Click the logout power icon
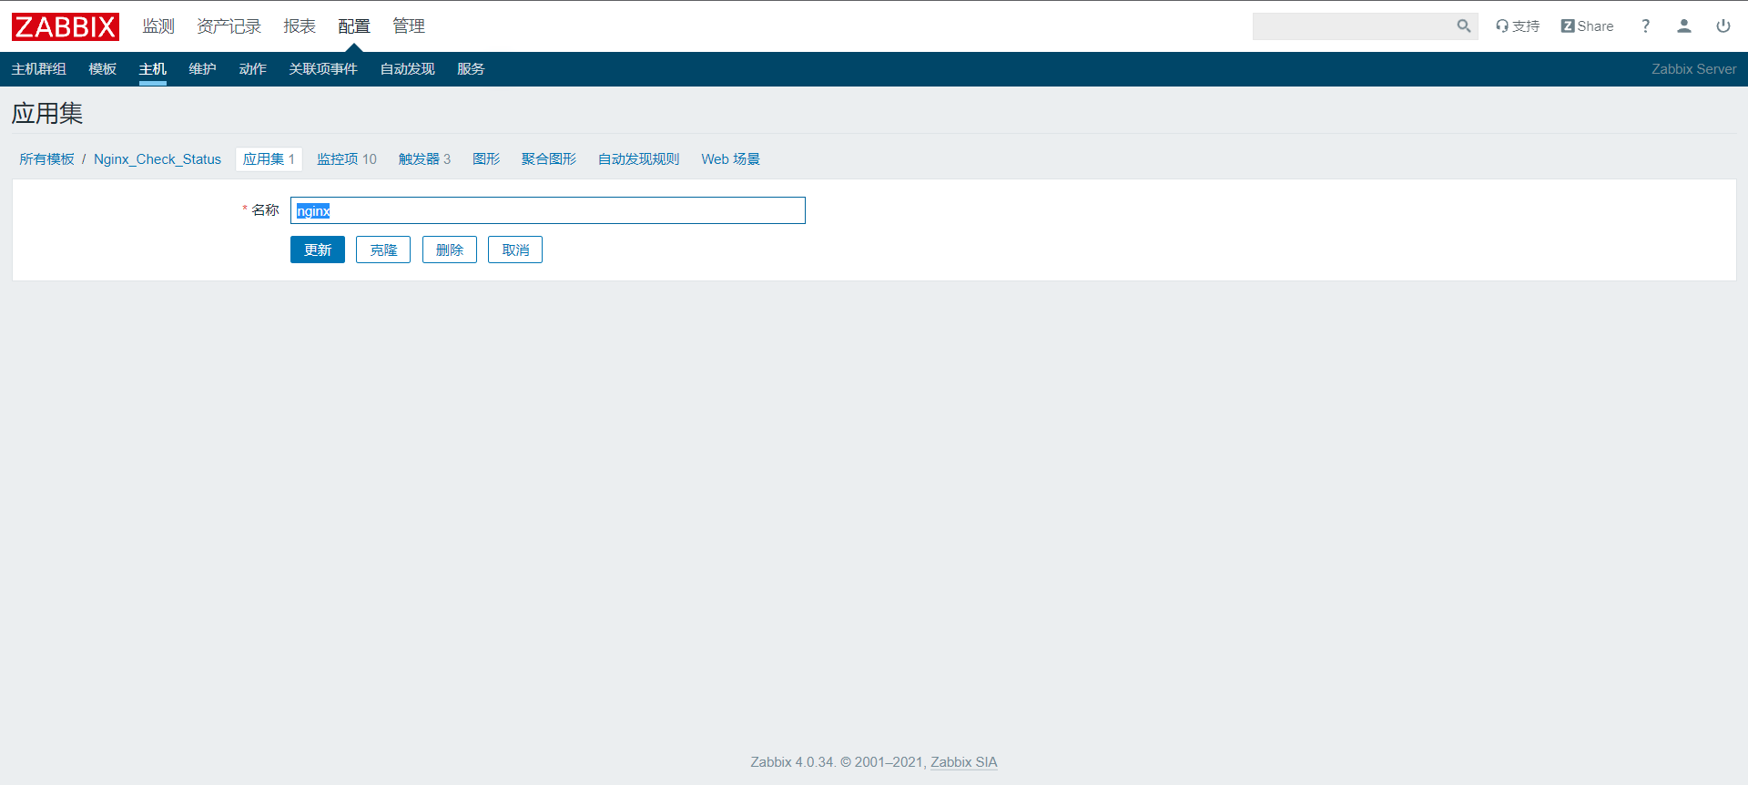The image size is (1748, 785). click(x=1723, y=26)
